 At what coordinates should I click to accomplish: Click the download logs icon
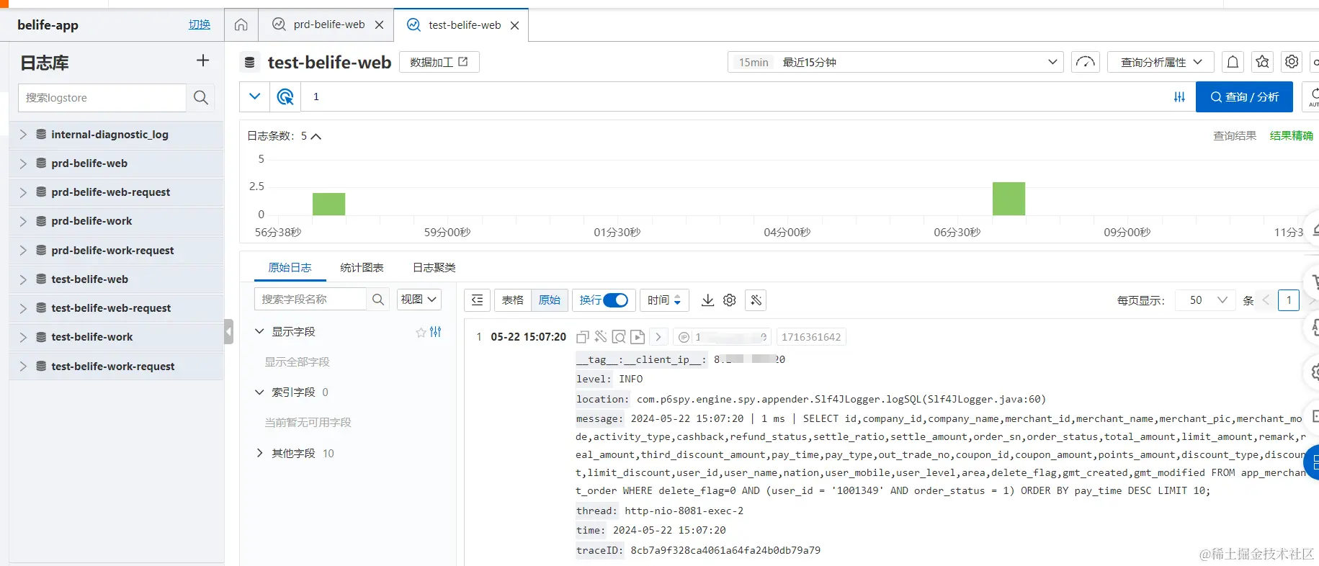pos(708,300)
